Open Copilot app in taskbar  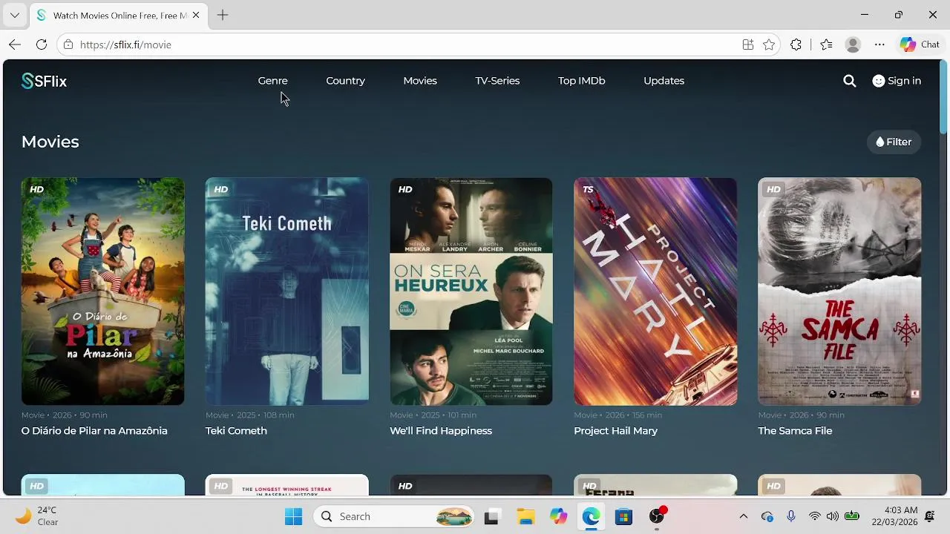point(558,516)
